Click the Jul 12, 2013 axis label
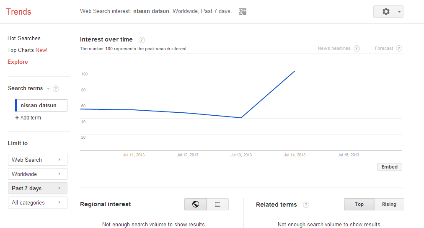The height and width of the screenshot is (228, 424). [x=187, y=155]
